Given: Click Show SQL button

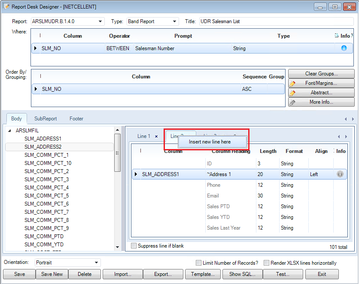Looking at the screenshot, I should click(243, 274).
